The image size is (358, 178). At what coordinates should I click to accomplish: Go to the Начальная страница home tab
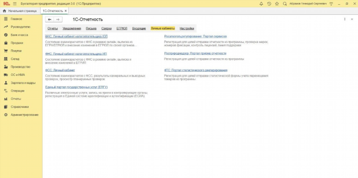click(x=20, y=10)
